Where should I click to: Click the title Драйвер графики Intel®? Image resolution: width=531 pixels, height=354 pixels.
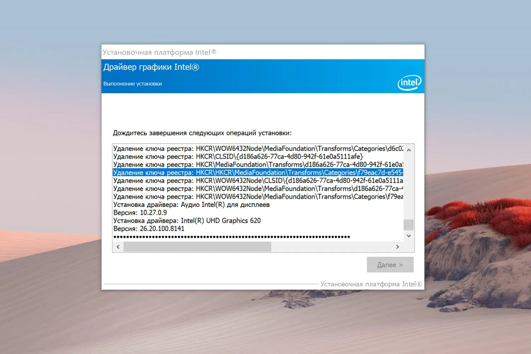pyautogui.click(x=151, y=67)
